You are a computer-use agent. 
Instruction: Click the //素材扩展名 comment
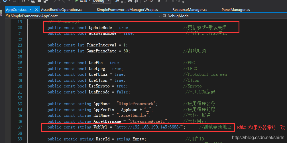coord(197,116)
